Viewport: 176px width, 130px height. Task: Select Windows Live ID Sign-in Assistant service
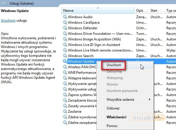coord(94,45)
